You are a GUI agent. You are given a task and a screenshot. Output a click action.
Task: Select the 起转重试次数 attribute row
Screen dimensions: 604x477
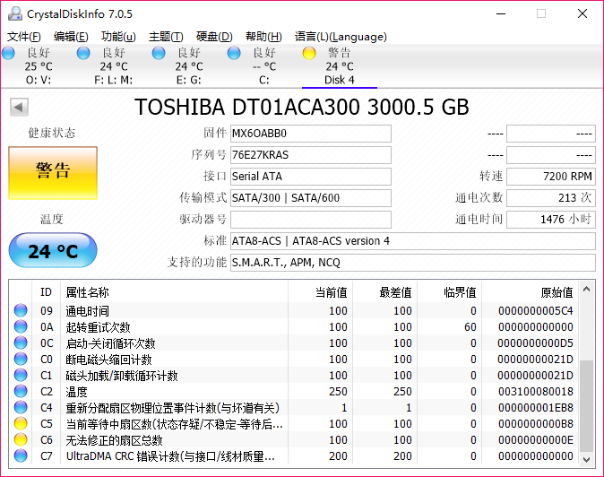pyautogui.click(x=294, y=326)
